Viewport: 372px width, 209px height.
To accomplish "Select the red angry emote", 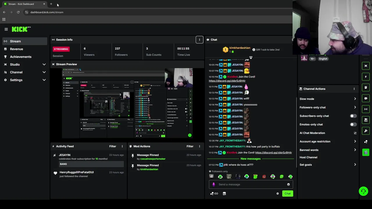I will [x=264, y=176].
